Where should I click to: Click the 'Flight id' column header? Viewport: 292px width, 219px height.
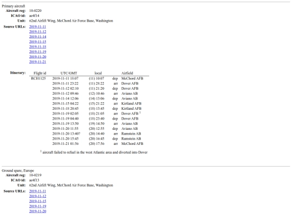(x=39, y=73)
